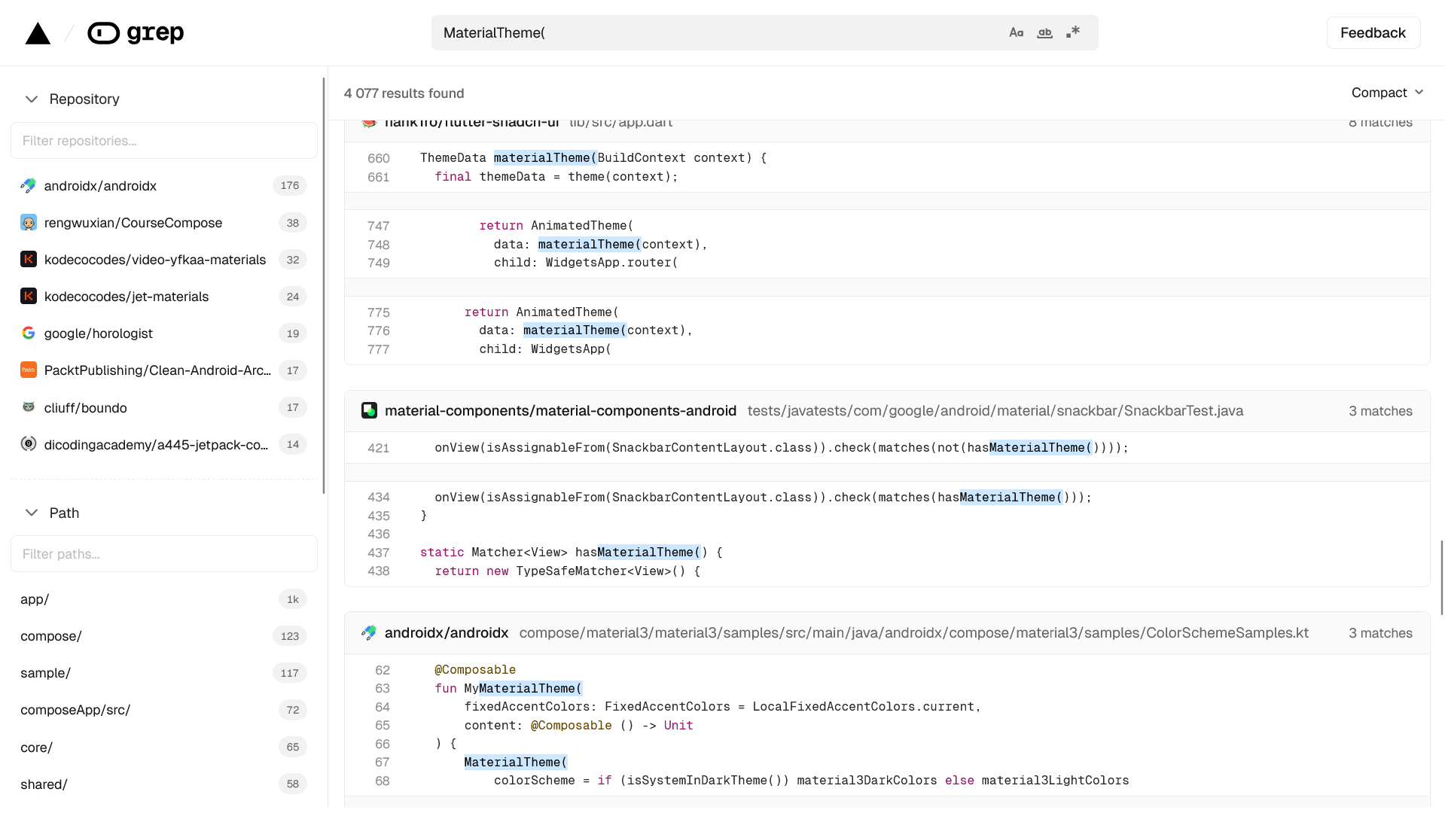Filter by androidx/androidx repository
1445x813 pixels.
pos(163,185)
